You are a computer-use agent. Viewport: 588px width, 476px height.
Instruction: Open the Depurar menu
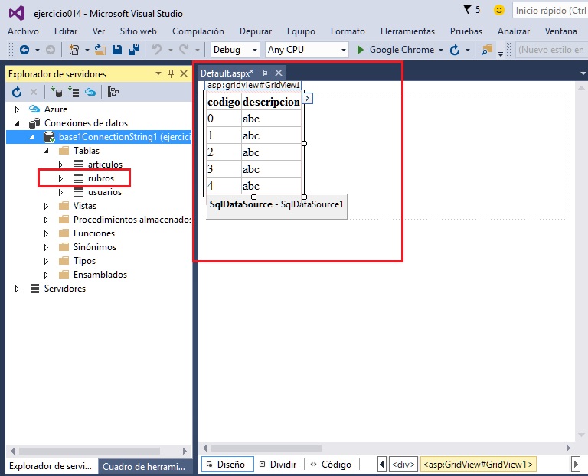[256, 31]
